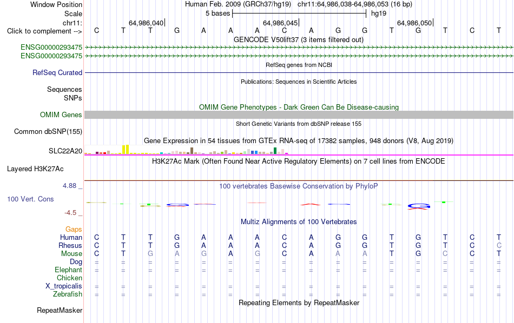Click the first base C in sequence row
This screenshot has height=323, width=514.
tap(96, 31)
